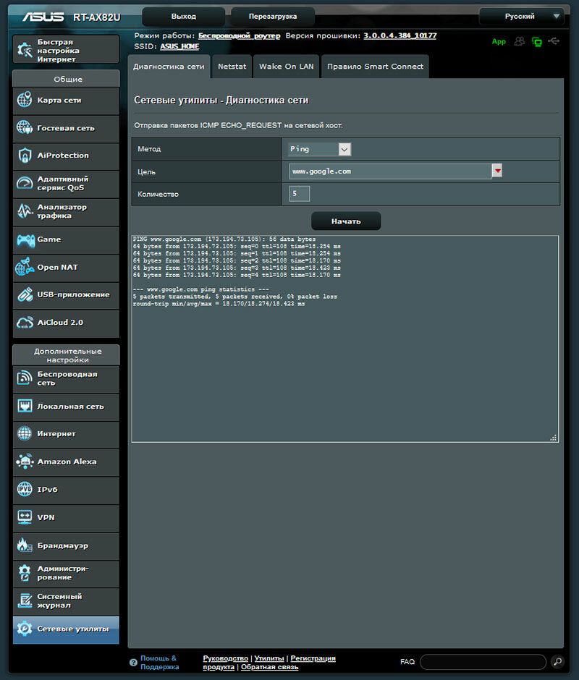Click the FAQ search magnifier icon

tap(557, 661)
